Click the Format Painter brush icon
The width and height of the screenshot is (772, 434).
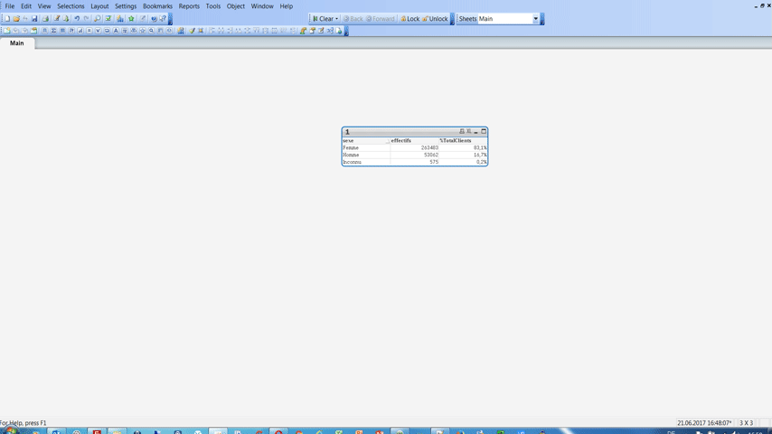192,31
